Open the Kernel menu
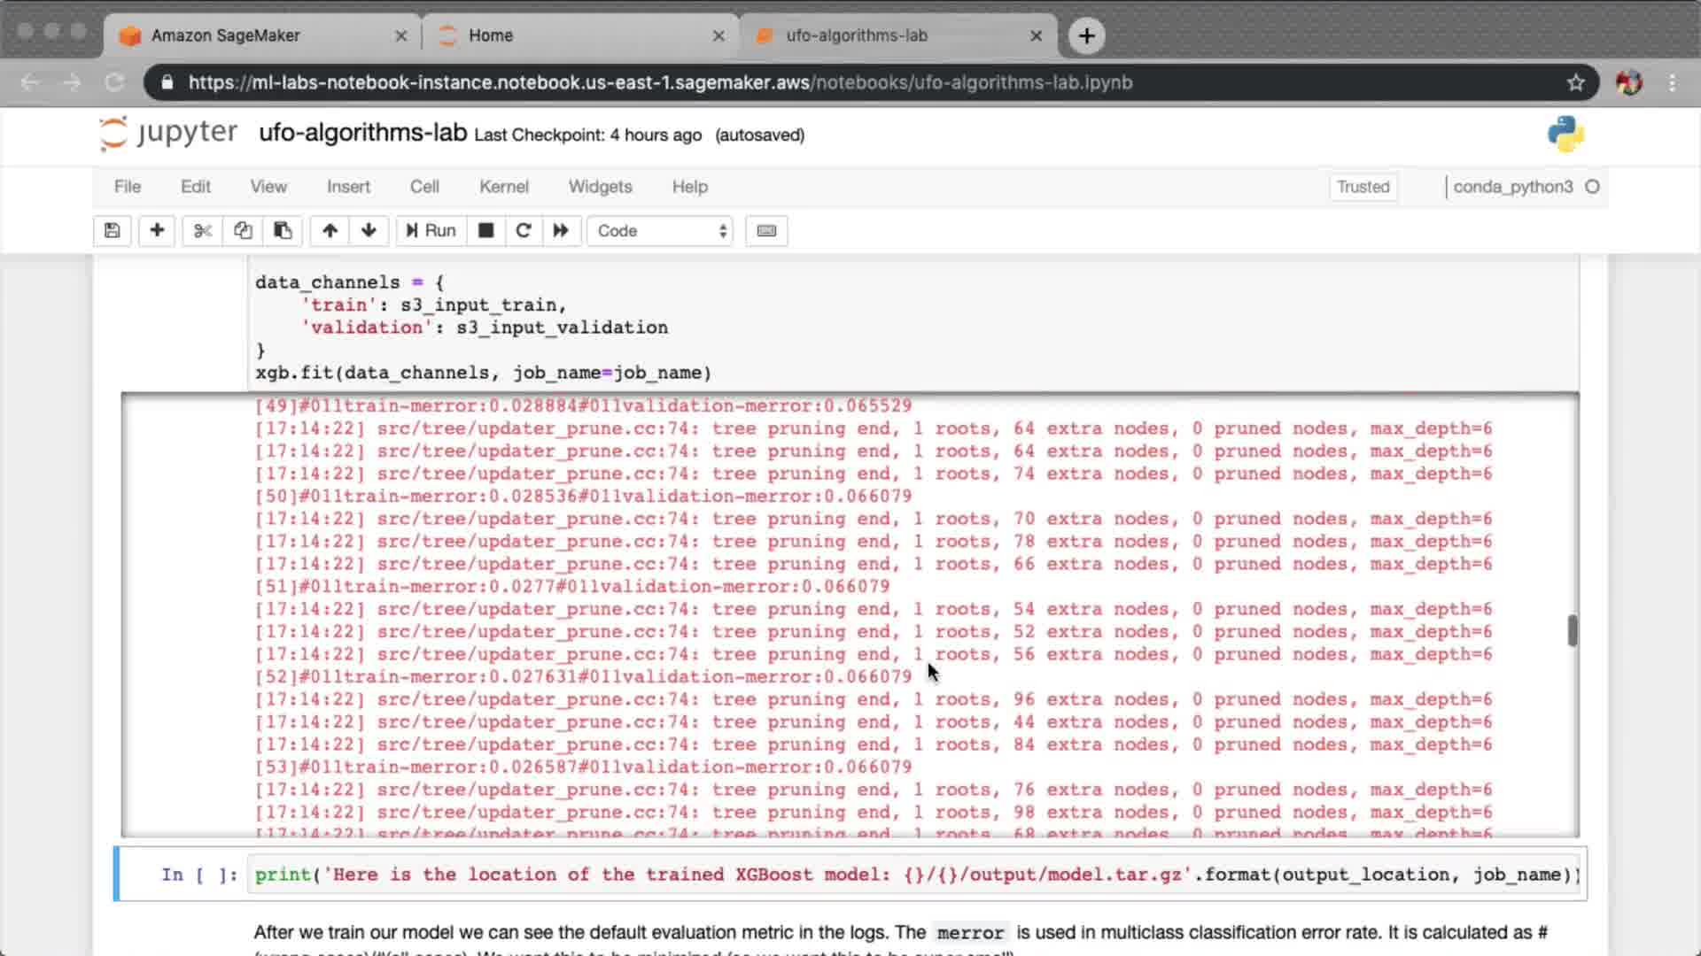 pyautogui.click(x=503, y=187)
